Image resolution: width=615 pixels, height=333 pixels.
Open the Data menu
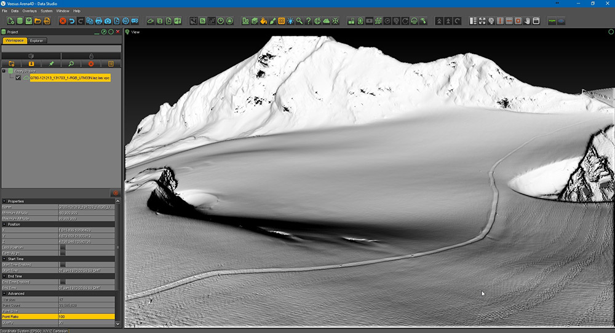(15, 11)
